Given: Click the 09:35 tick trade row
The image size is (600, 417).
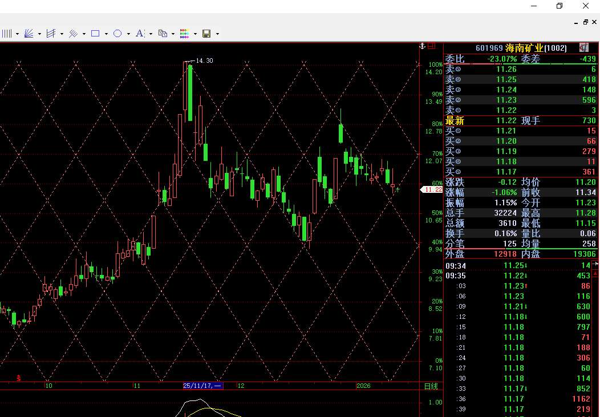Looking at the screenshot, I should coord(518,276).
